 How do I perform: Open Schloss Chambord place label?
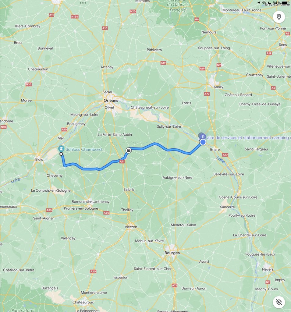tap(83, 149)
